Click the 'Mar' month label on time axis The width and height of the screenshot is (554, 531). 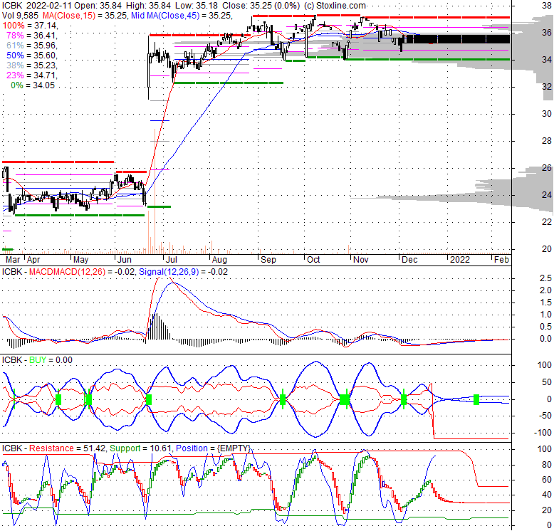tap(13, 260)
